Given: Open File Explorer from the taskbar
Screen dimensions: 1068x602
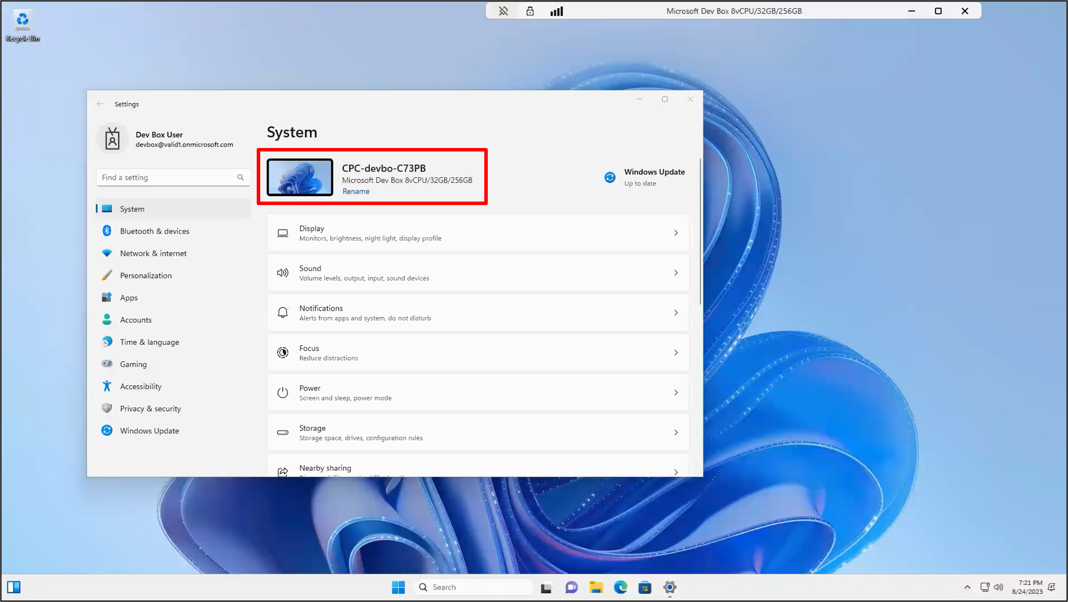Looking at the screenshot, I should tap(596, 587).
